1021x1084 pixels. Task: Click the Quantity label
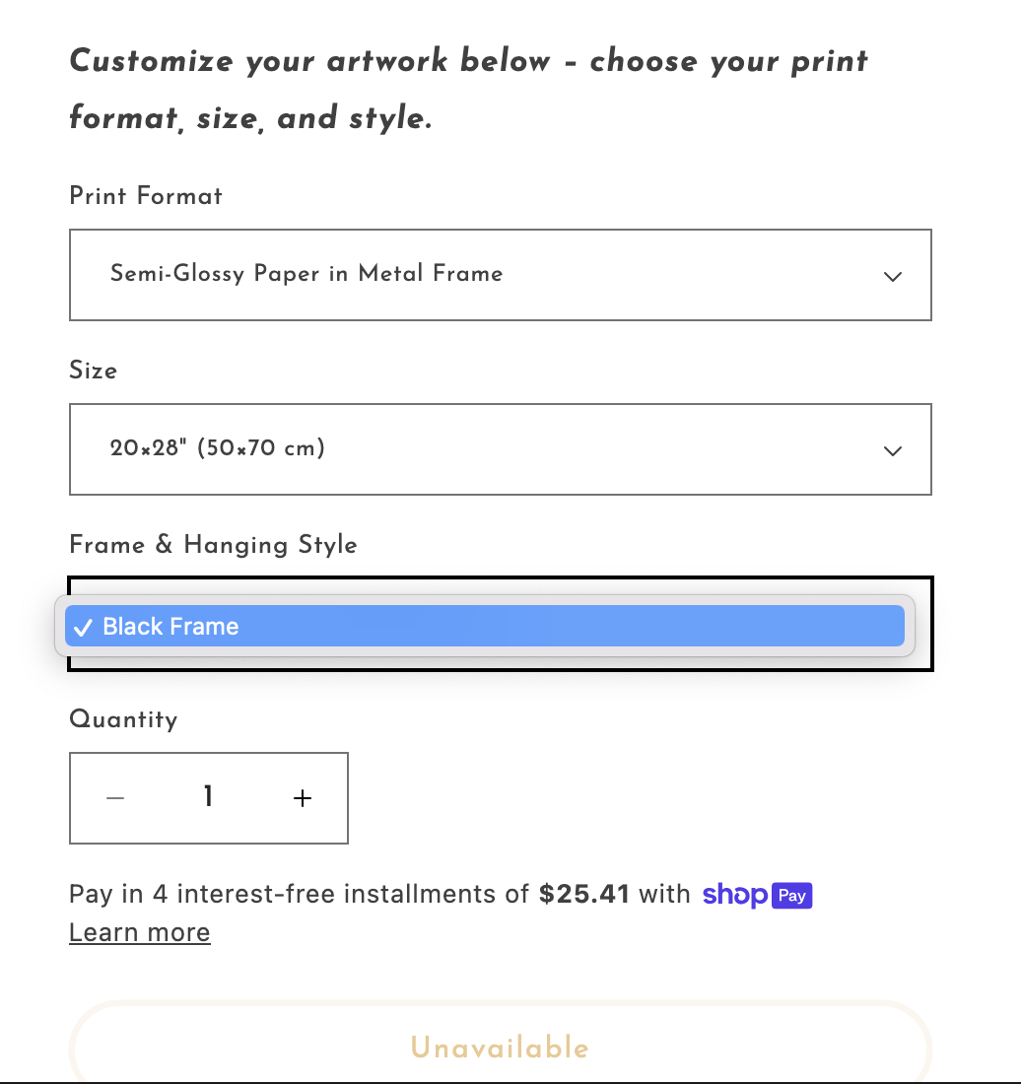pyautogui.click(x=123, y=719)
